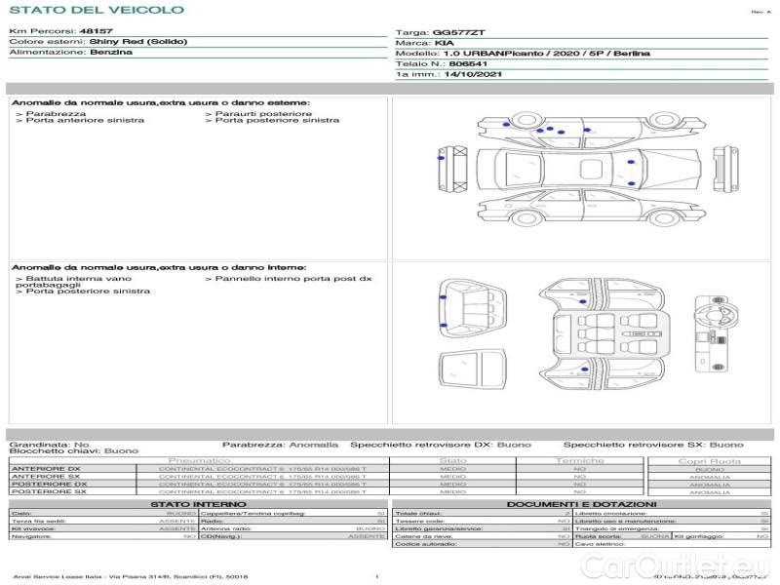The height and width of the screenshot is (585, 780).
Task: Click the STATO DEL VEICOLO title
Action: (x=96, y=10)
